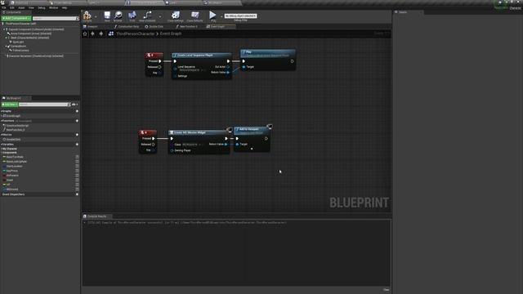Open Class Settings from toolbar
Viewport: 523px width, 294px height.
point(176,16)
